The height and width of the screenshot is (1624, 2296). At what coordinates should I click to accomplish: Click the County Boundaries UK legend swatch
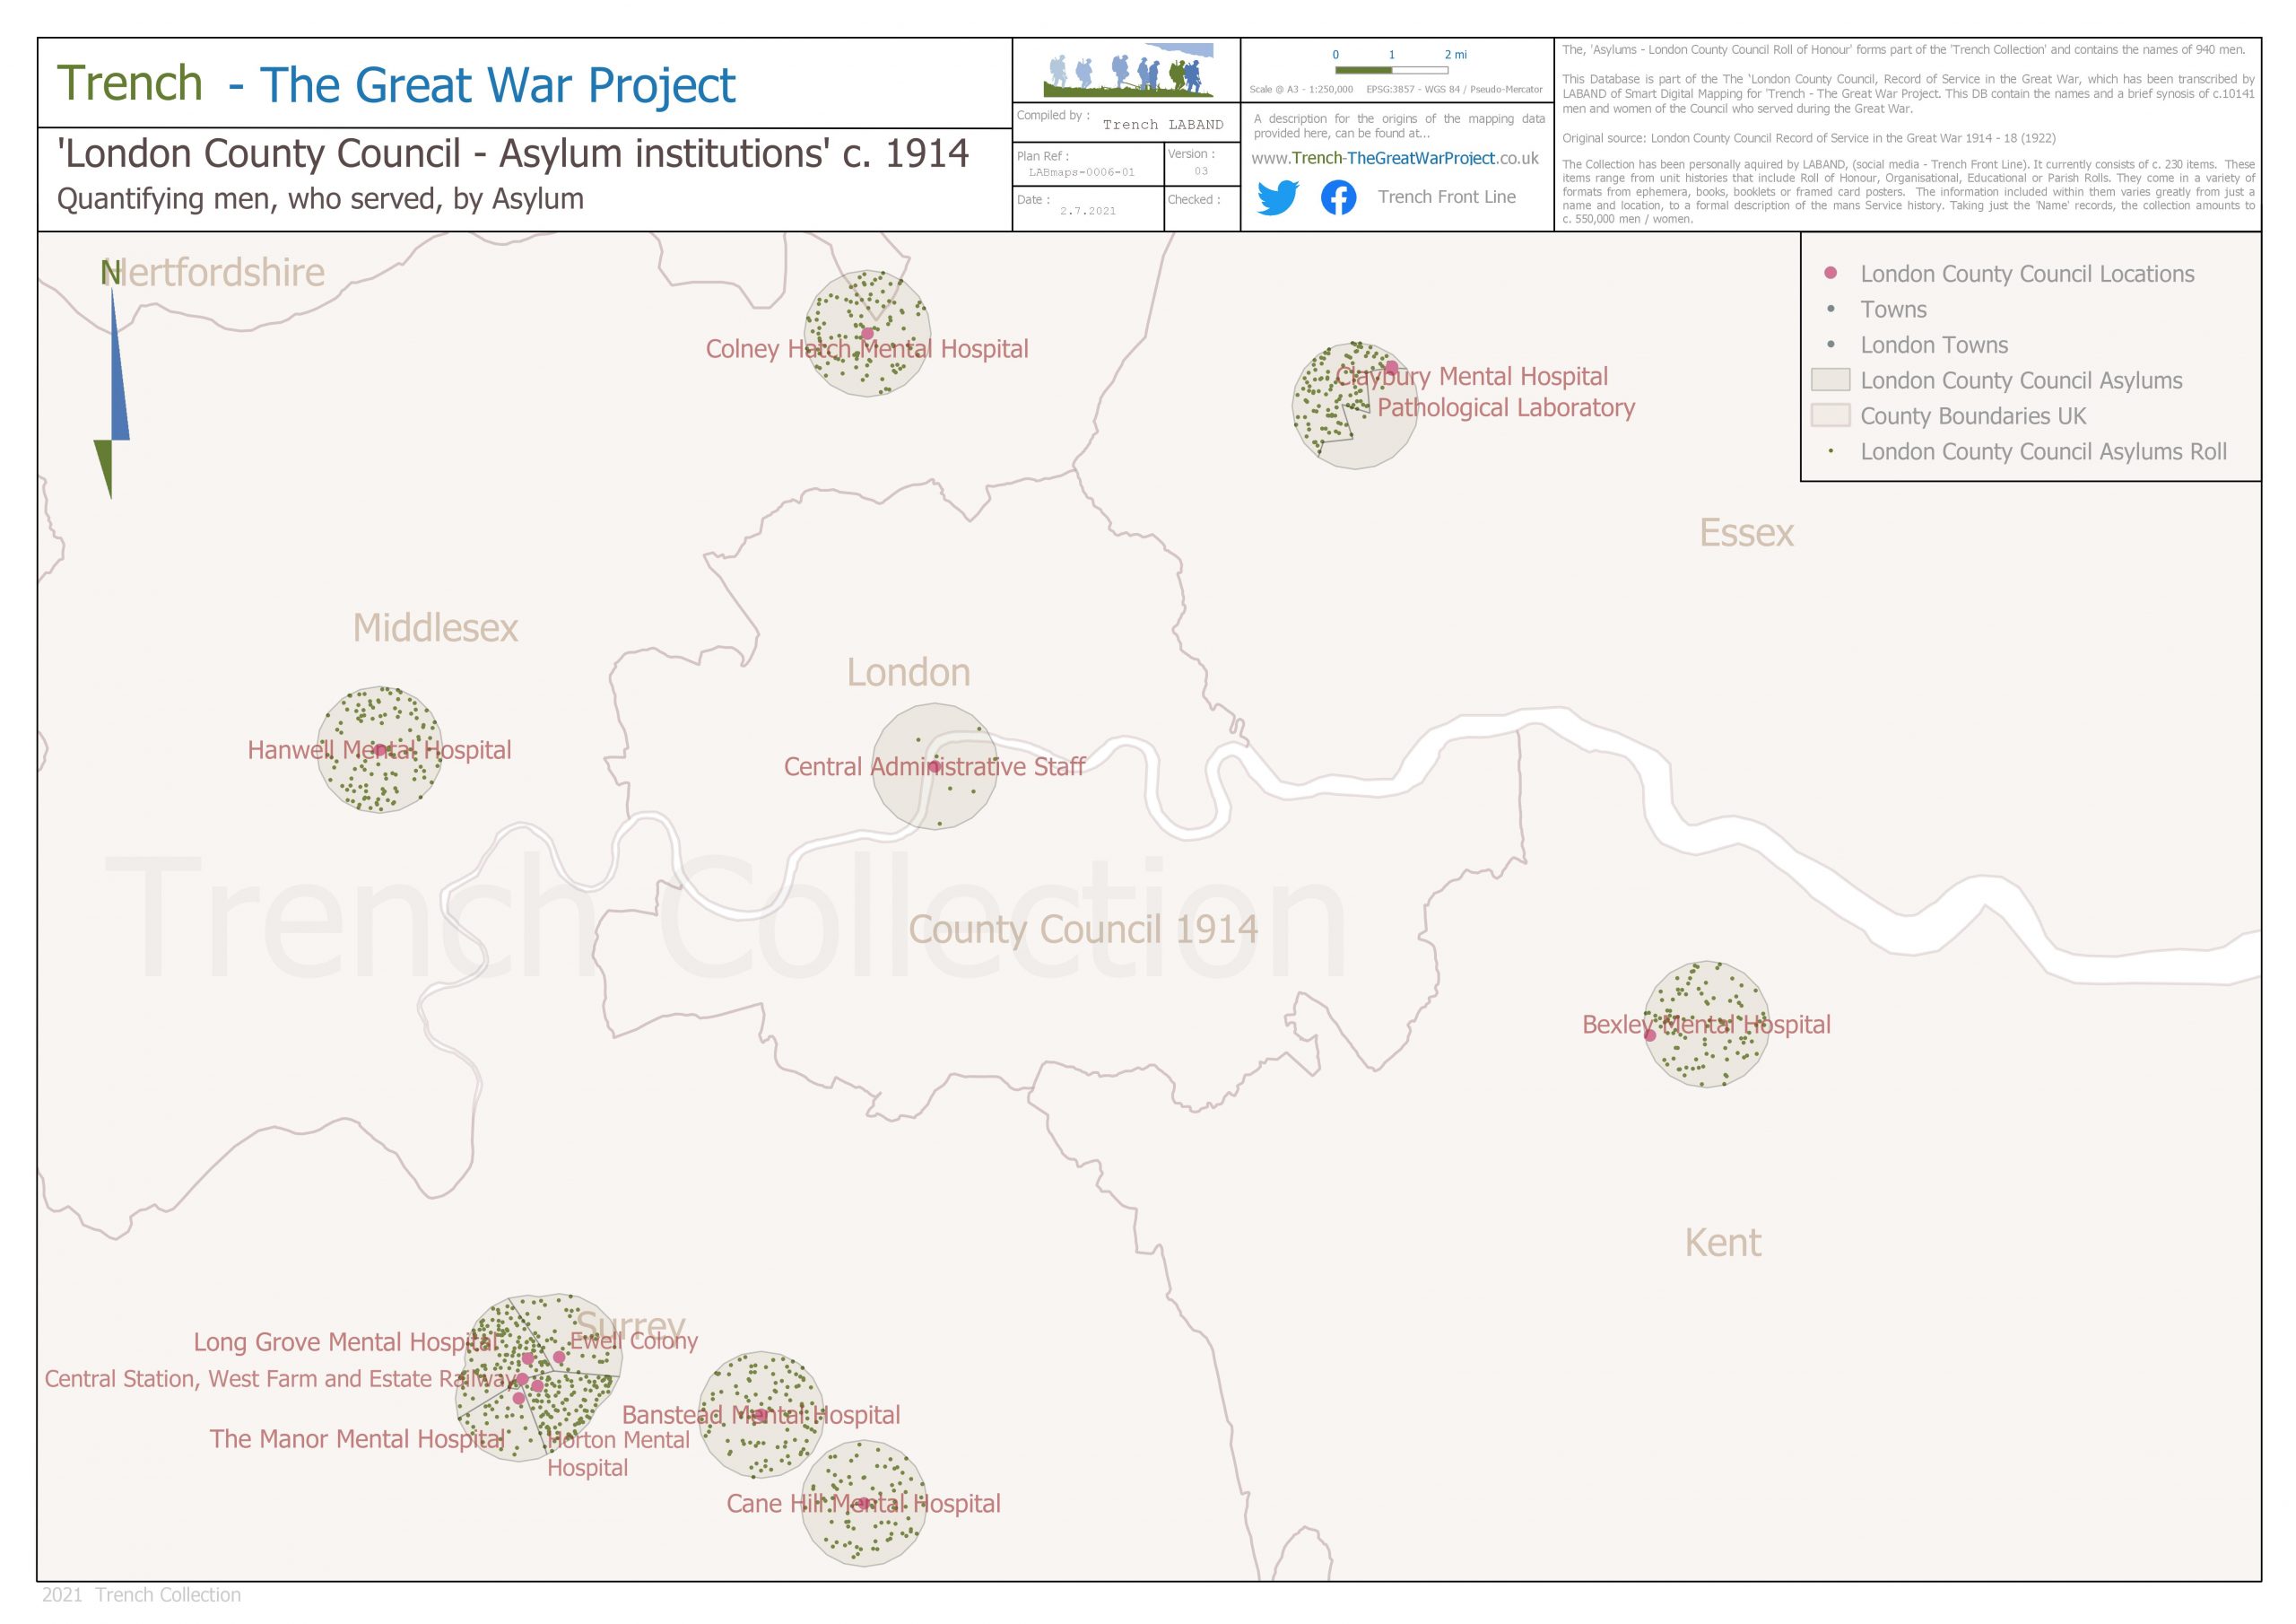point(1830,415)
